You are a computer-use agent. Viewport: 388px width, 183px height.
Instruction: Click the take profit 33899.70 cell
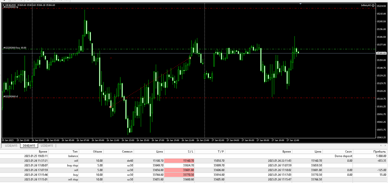pyautogui.click(x=219, y=165)
